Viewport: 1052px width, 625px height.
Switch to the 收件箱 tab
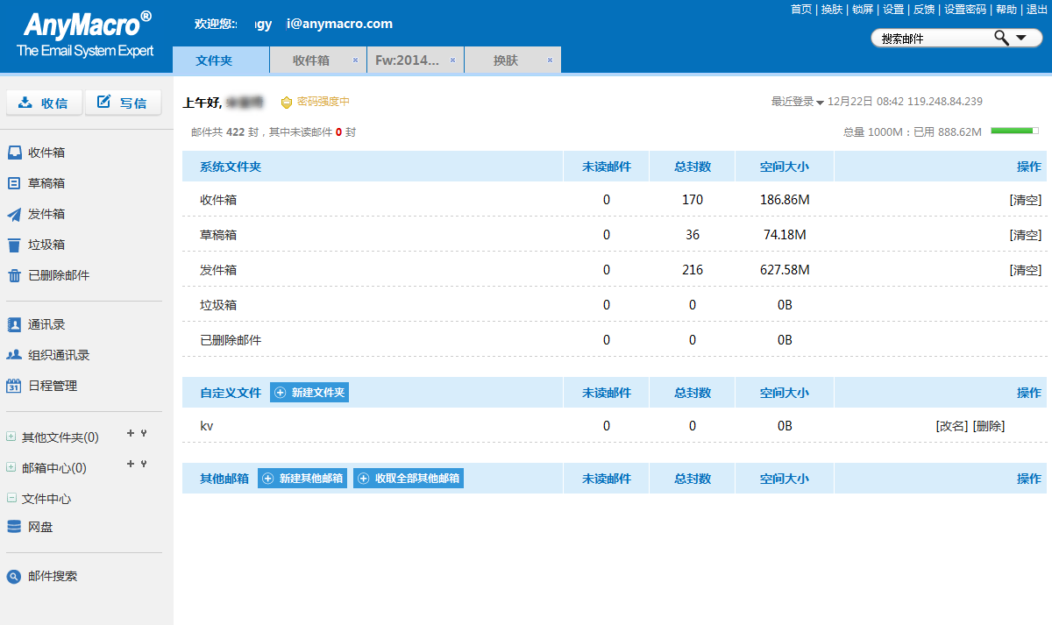311,60
